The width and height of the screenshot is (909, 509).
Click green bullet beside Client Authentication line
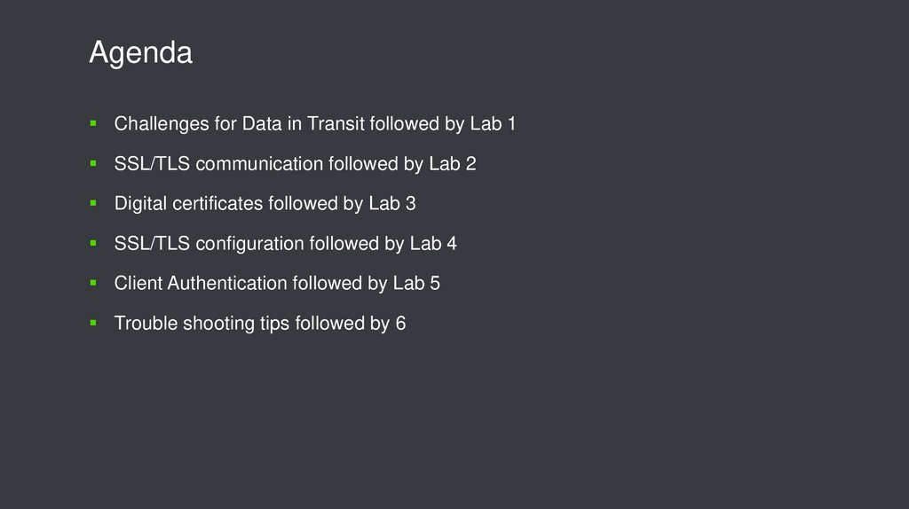pyautogui.click(x=92, y=283)
